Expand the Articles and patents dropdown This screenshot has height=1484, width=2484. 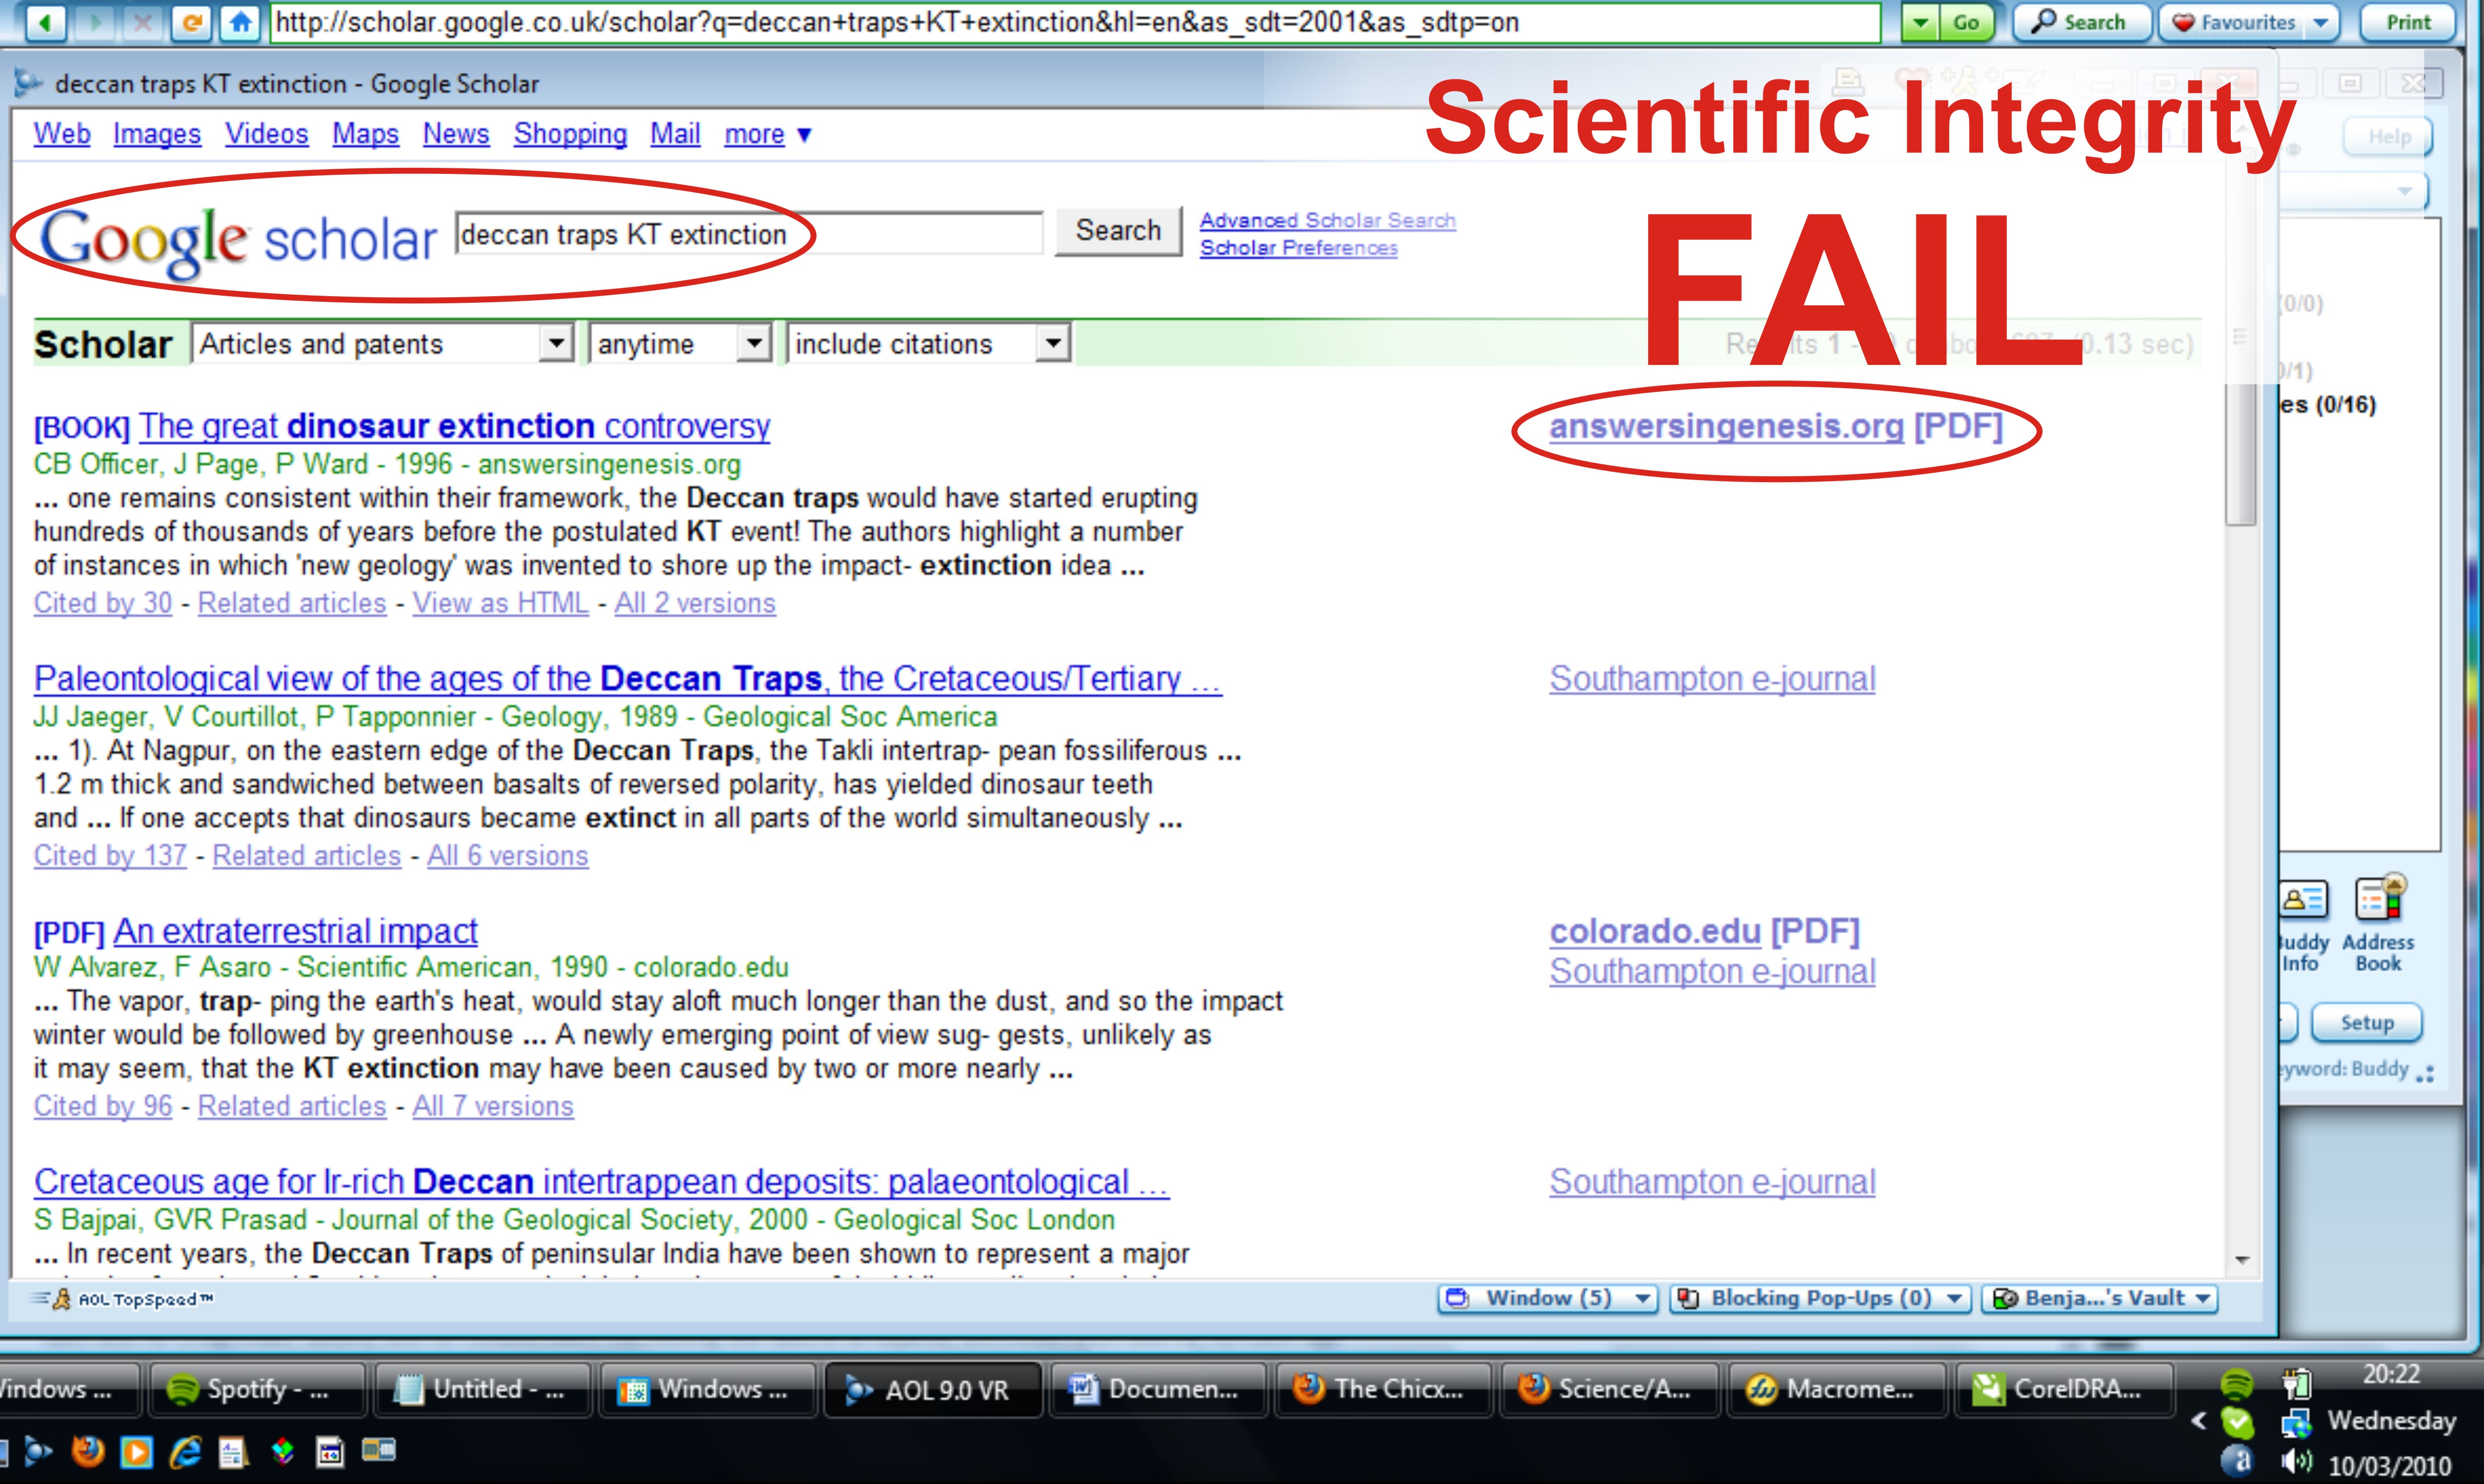[556, 344]
